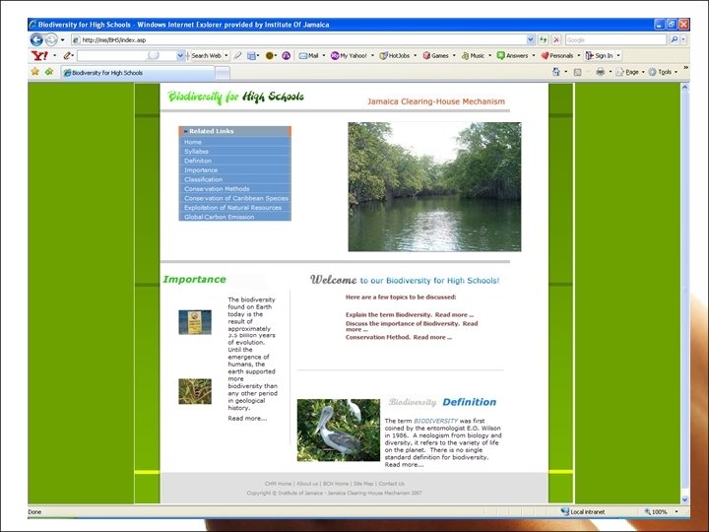Open Yahoo Mail from the toolbar

pyautogui.click(x=309, y=55)
